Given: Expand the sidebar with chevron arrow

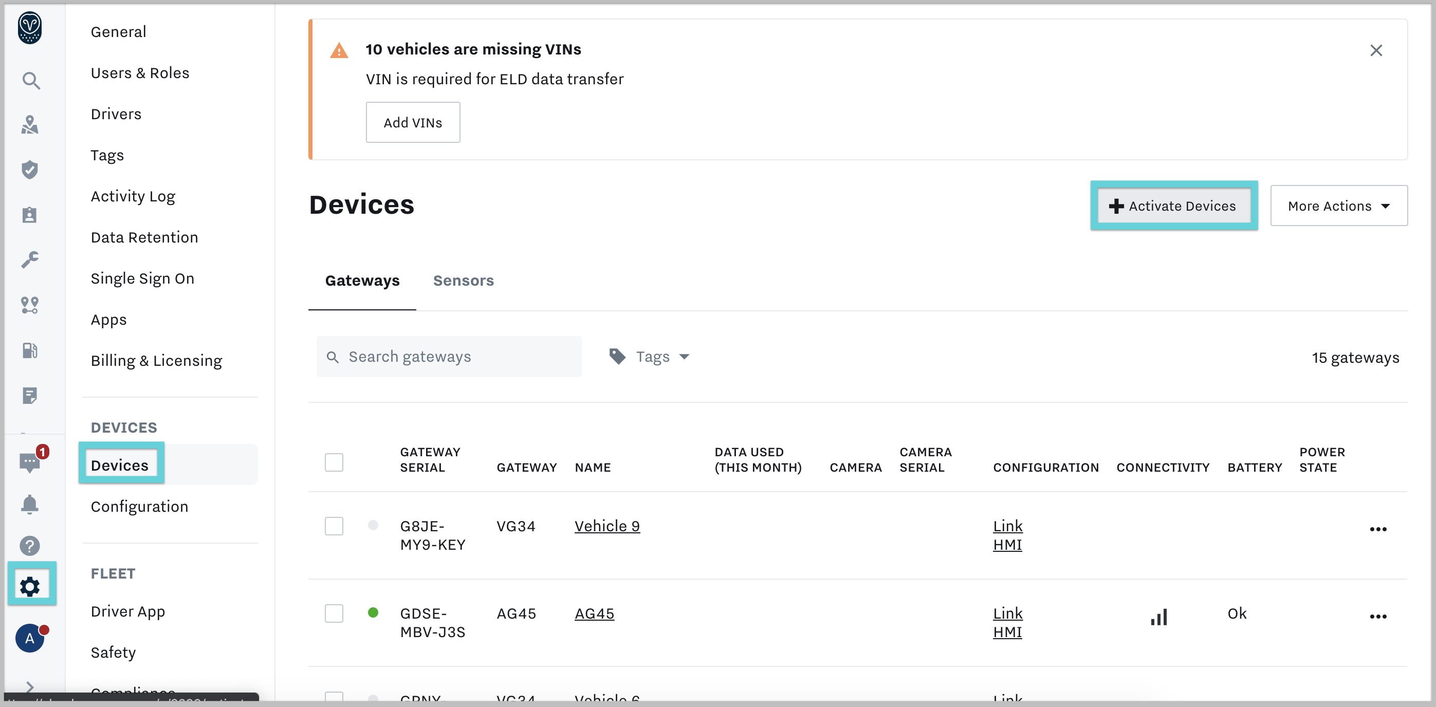Looking at the screenshot, I should pyautogui.click(x=29, y=687).
